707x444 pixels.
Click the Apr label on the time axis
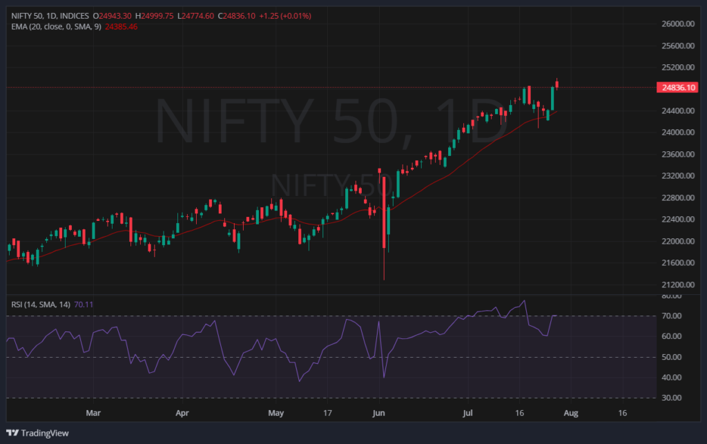click(182, 413)
